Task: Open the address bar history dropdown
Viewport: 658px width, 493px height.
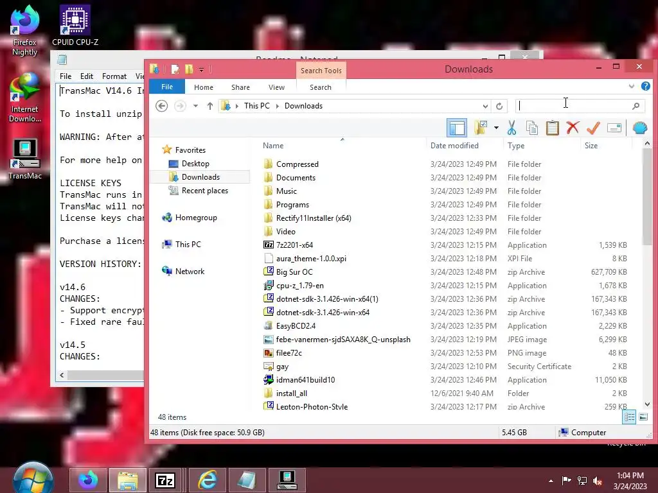Action: [x=485, y=106]
